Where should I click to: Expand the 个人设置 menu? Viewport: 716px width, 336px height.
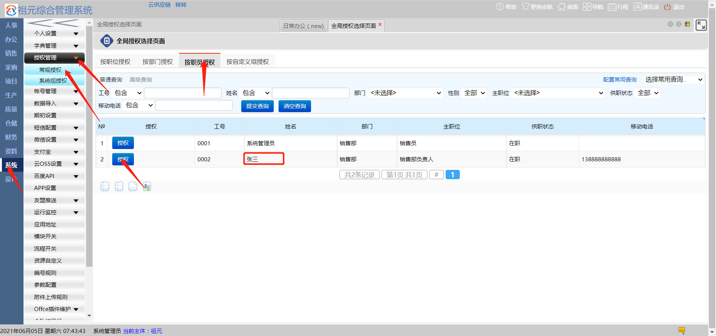click(54, 34)
